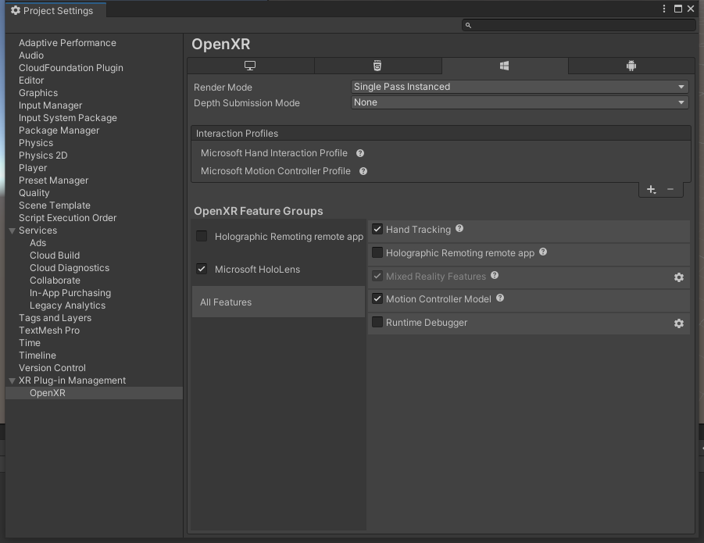Open TextMesh Pro settings

[x=49, y=330]
